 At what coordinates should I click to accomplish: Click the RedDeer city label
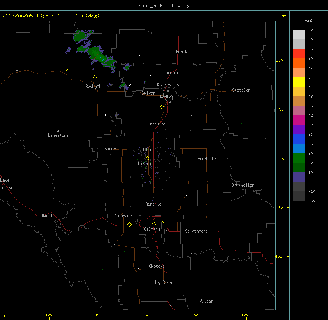[x=167, y=97]
